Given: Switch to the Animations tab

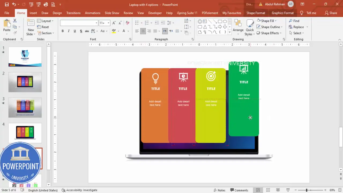Looking at the screenshot, I should [x=92, y=13].
